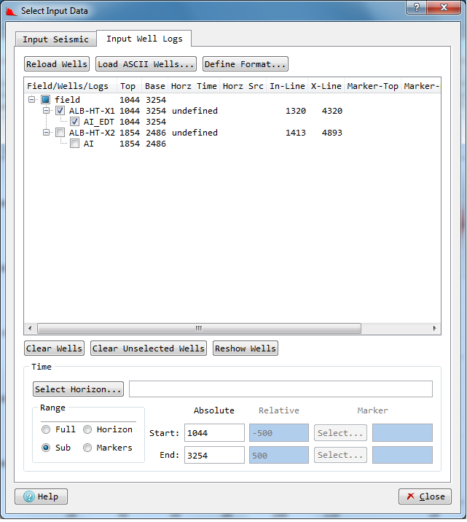Viewport: 467px width, 522px height.
Task: Click the Reshow Wells button
Action: click(246, 348)
